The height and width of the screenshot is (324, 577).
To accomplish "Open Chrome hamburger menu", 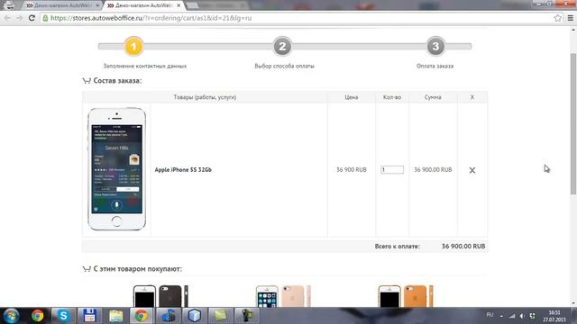I will [x=570, y=18].
